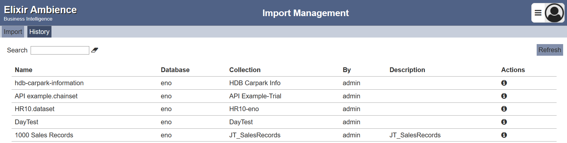This screenshot has width=567, height=143.
Task: Open info for API example.chainset row
Action: tap(504, 96)
